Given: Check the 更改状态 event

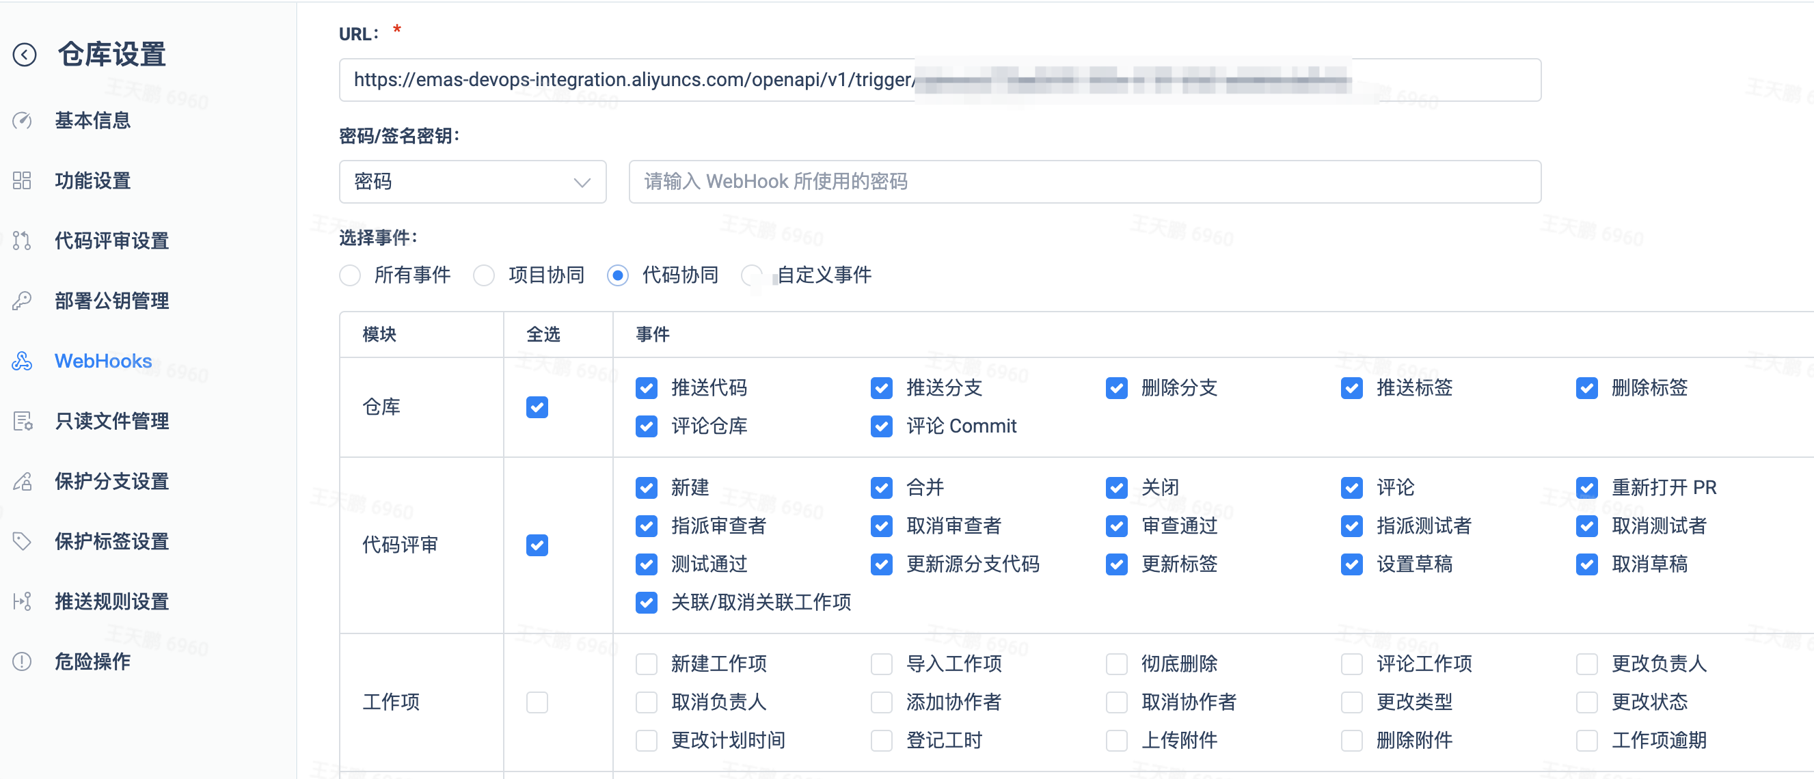Looking at the screenshot, I should click(x=1587, y=702).
